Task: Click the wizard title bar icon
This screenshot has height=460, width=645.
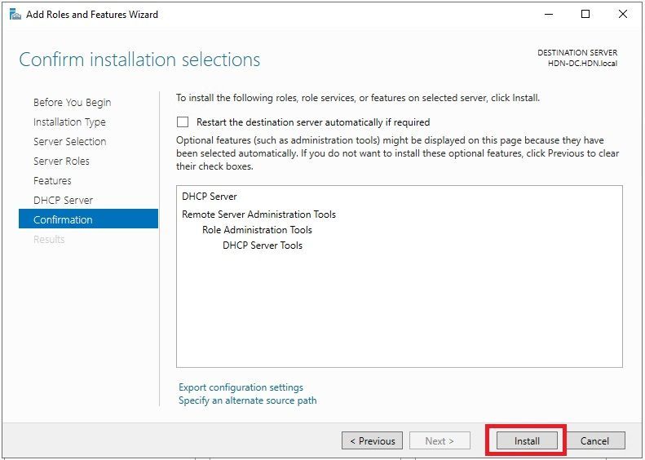Action: 15,15
